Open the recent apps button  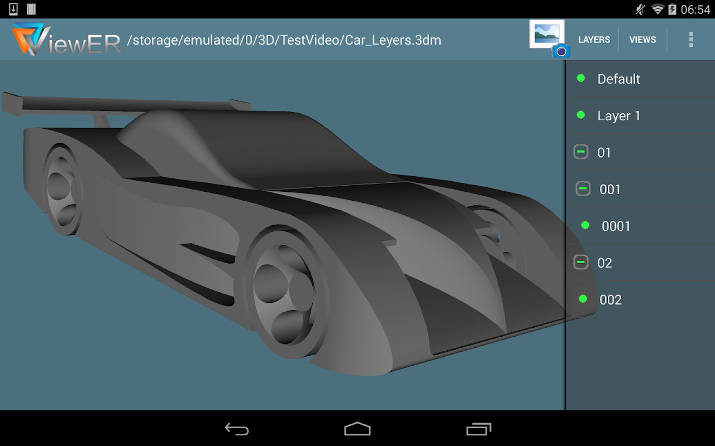pos(479,429)
